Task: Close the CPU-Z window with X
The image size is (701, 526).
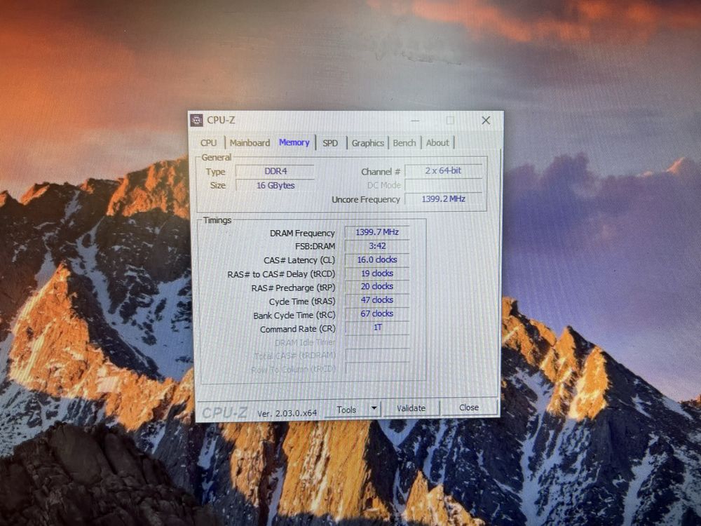Action: coord(486,121)
